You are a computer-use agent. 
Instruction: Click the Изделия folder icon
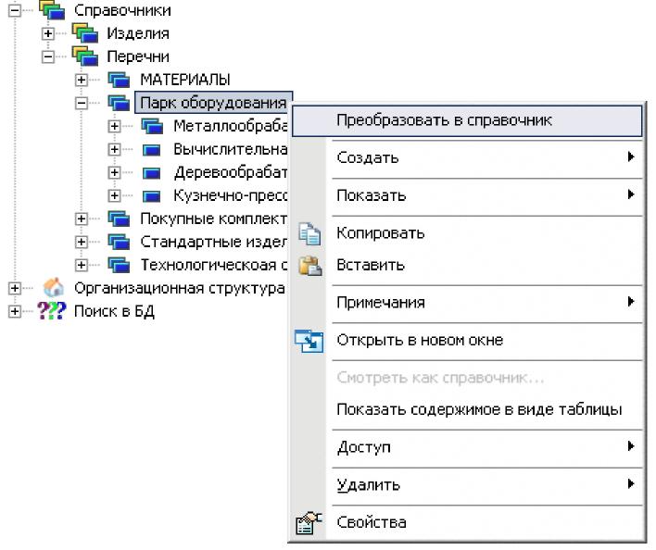tap(85, 33)
